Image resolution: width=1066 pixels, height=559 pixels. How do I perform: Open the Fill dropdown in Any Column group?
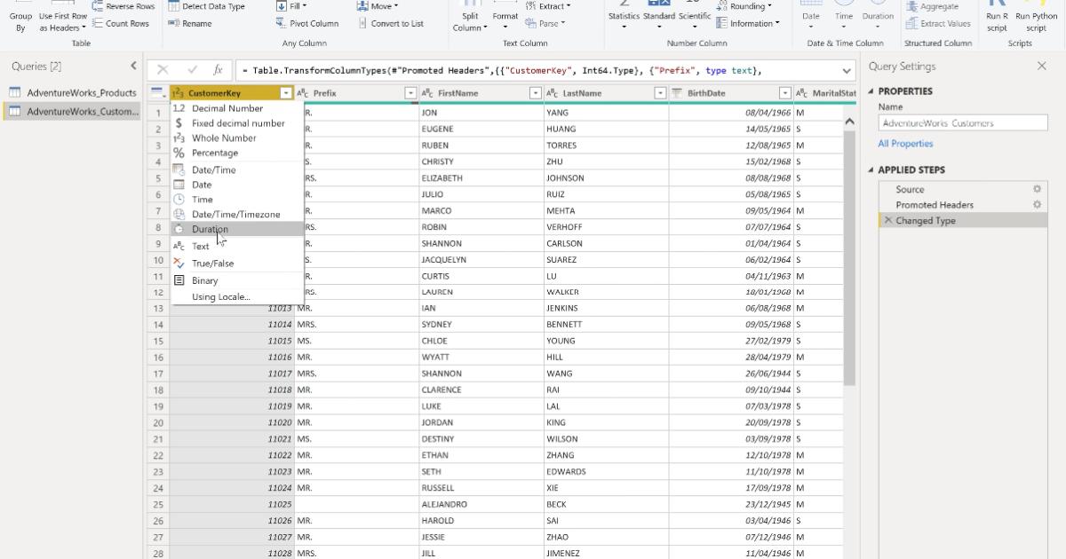[298, 6]
